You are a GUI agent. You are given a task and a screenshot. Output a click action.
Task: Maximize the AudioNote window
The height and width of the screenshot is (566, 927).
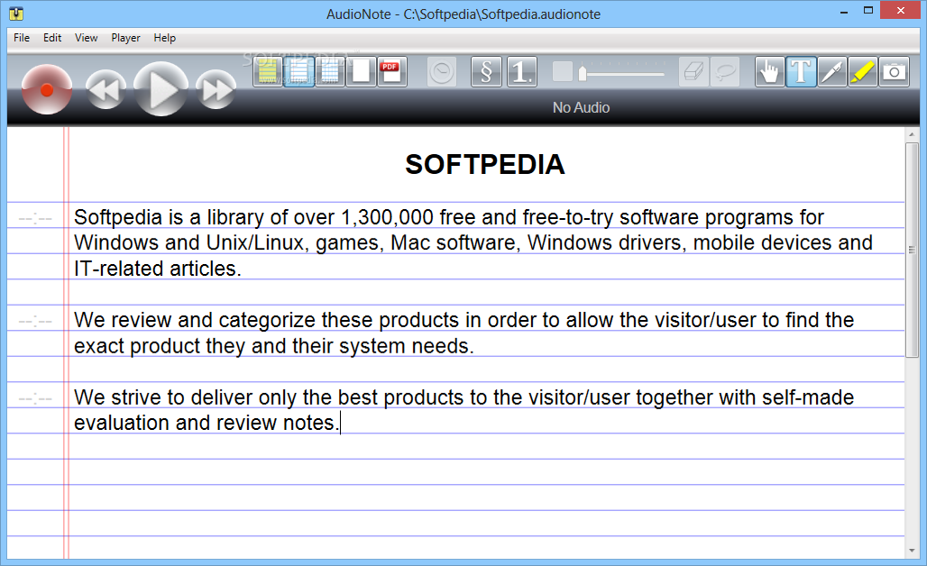pyautogui.click(x=868, y=10)
